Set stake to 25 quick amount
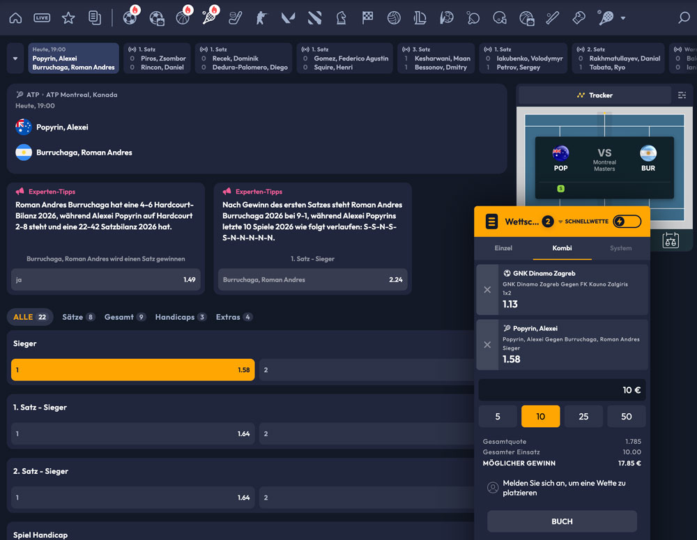Screen dimensions: 697x540 [x=583, y=417]
